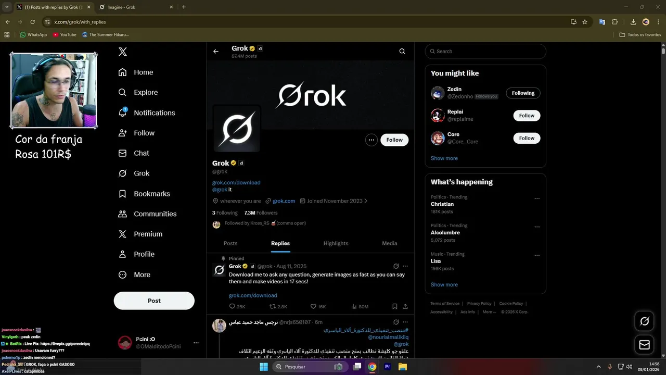This screenshot has width=666, height=375.
Task: Open the grok.com website link
Action: [x=284, y=201]
